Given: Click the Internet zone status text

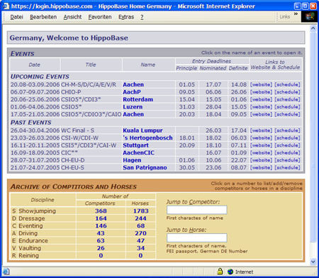Looking at the screenshot, I should pos(244,272).
